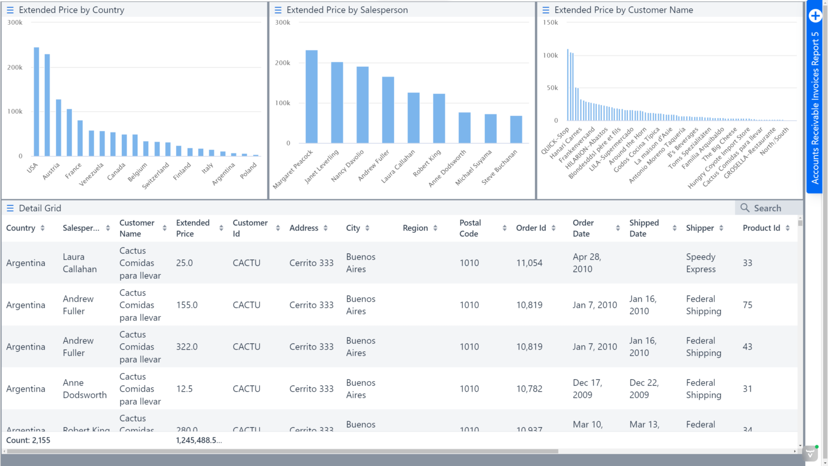Select the Margaret Peacock bar in the Salesperson chart
Image resolution: width=828 pixels, height=466 pixels.
[x=312, y=97]
